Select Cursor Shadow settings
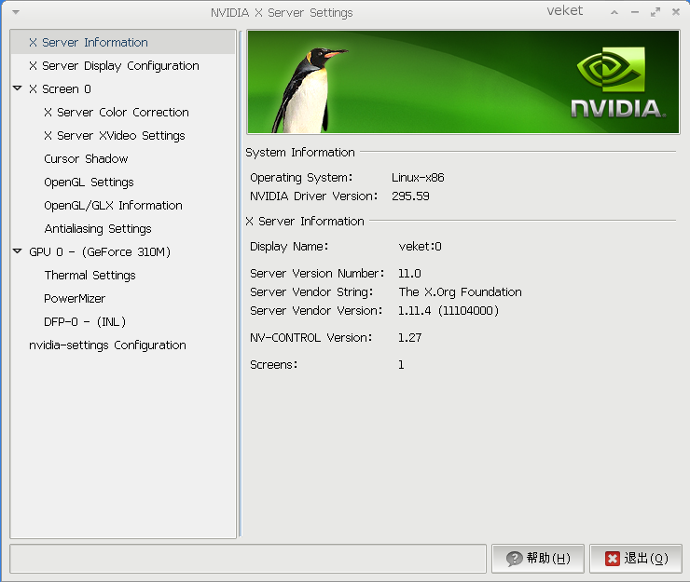Viewport: 690px width, 582px height. [x=86, y=159]
